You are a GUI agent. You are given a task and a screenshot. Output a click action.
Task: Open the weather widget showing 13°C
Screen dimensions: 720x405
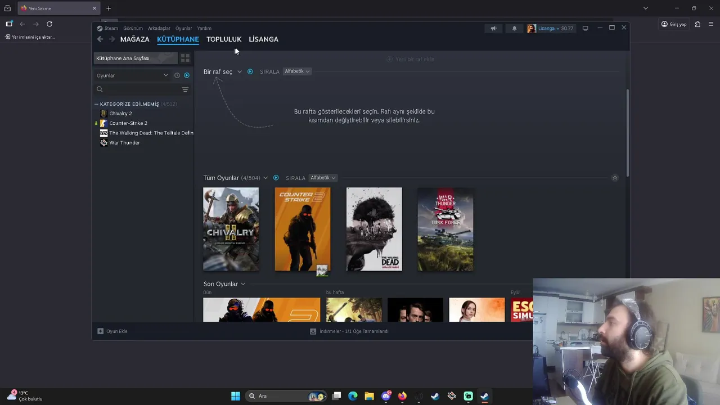(25, 396)
